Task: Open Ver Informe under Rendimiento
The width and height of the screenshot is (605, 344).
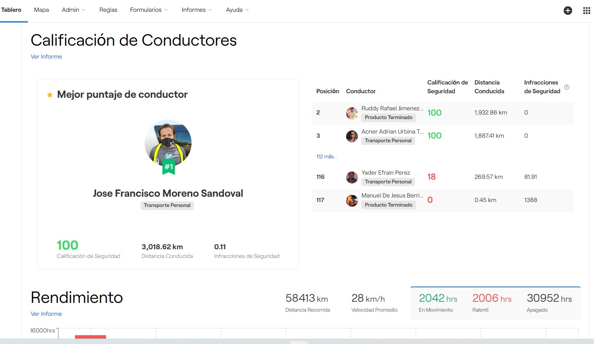Action: tap(46, 314)
